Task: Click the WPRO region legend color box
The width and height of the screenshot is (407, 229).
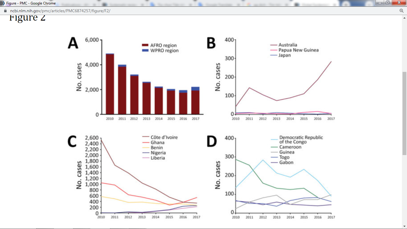Action: (145, 51)
